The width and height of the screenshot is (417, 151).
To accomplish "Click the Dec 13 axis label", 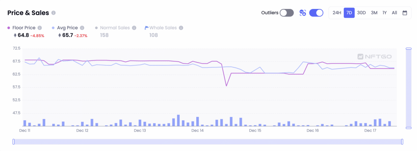I will [x=140, y=131].
